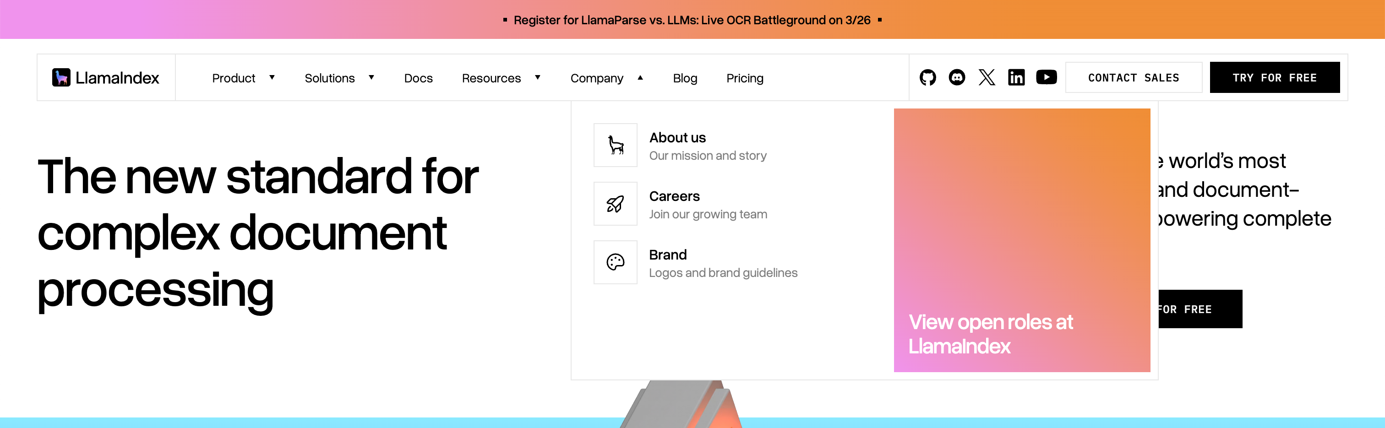Screen dimensions: 1385x428
Task: Open the LinkedIn icon link
Action: pyautogui.click(x=1016, y=78)
